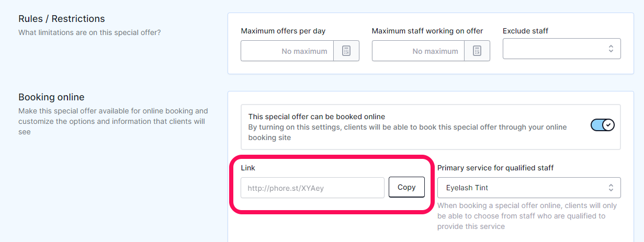
Task: Click 'This special offer can be booked online' text
Action: [317, 117]
